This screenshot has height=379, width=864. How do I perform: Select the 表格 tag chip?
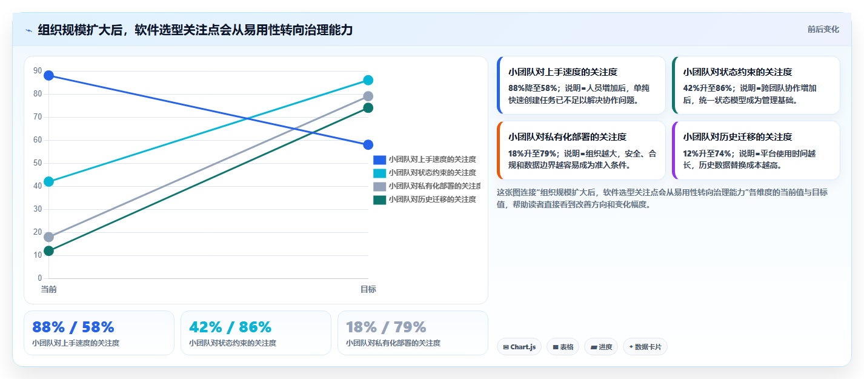pos(563,347)
